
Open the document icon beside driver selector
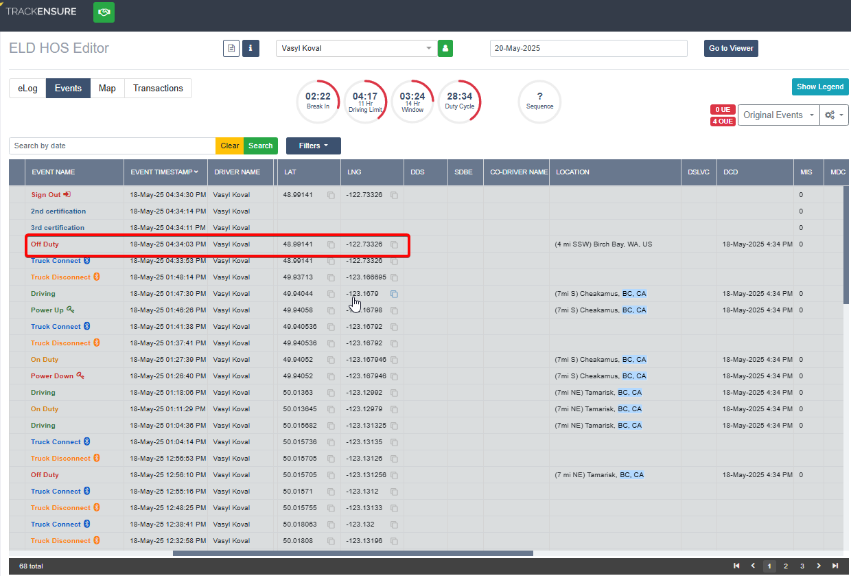pos(231,49)
